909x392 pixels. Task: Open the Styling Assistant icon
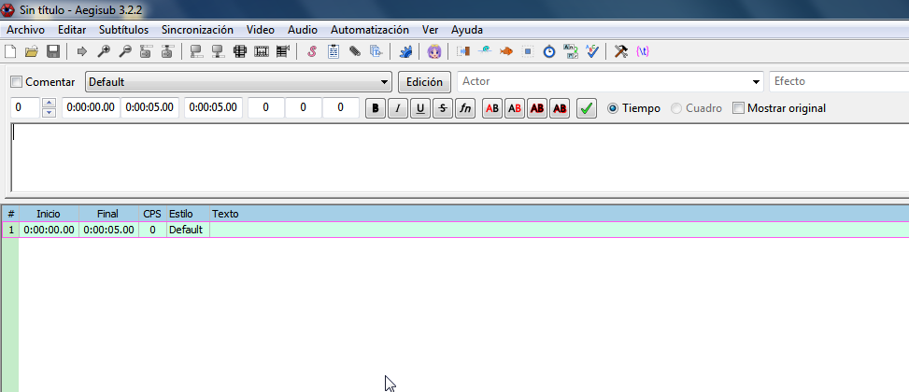tap(485, 51)
